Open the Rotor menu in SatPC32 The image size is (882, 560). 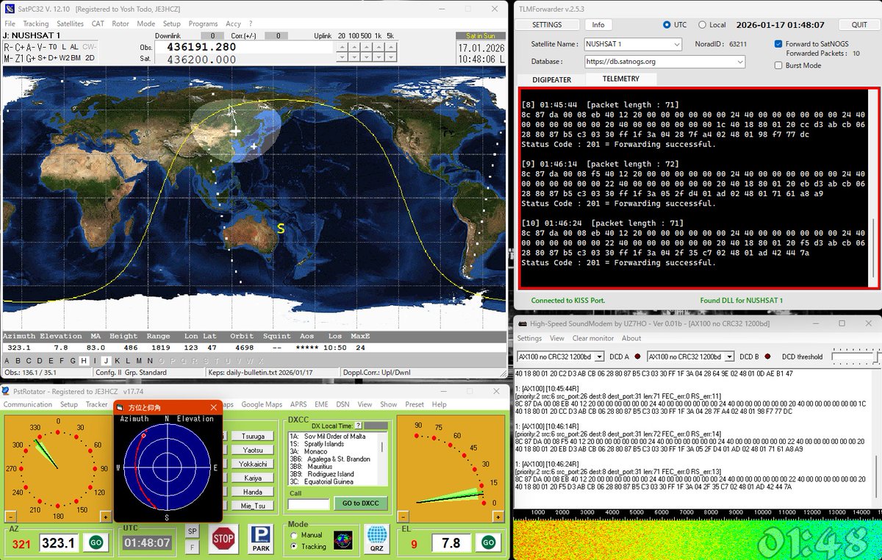[x=120, y=24]
